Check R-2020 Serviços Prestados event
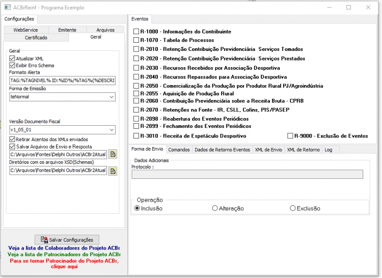This screenshot has width=382, height=278. tap(136, 59)
